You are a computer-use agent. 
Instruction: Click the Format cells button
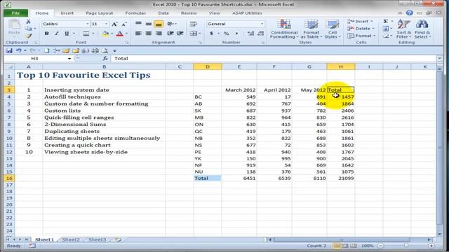[361, 36]
